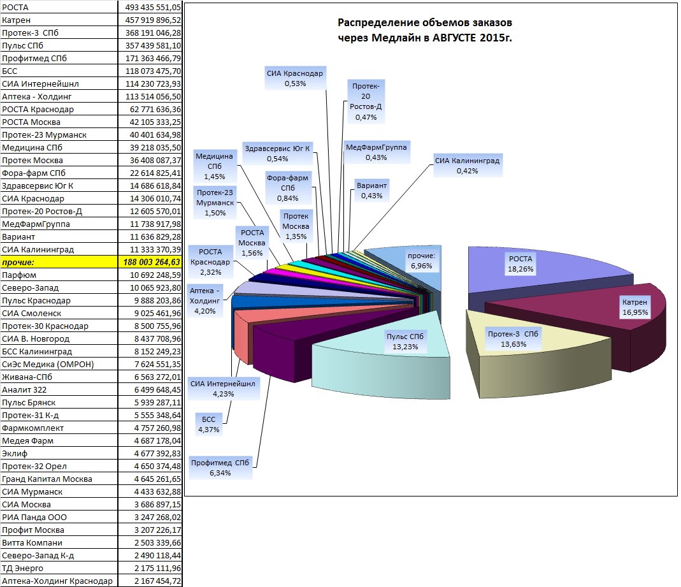Select the 'МедФармГруппа 0,43%' data label
The width and height of the screenshot is (681, 587).
(x=376, y=152)
